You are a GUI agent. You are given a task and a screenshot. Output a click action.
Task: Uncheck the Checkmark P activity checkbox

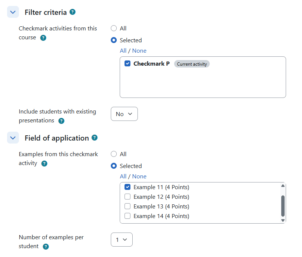[127, 63]
